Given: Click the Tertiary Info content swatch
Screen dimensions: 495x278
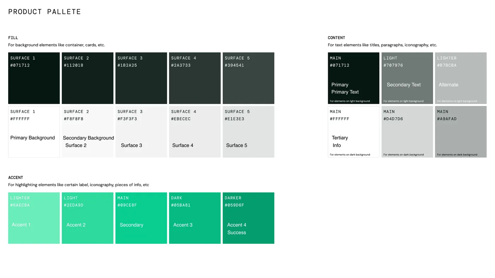Looking at the screenshot, I should coord(354,132).
